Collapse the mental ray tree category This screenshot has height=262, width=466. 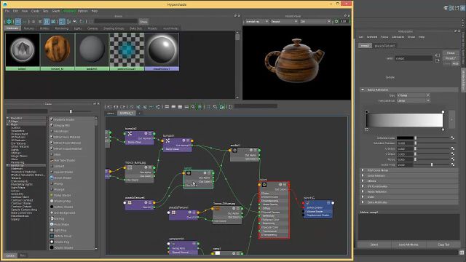pos(8,165)
